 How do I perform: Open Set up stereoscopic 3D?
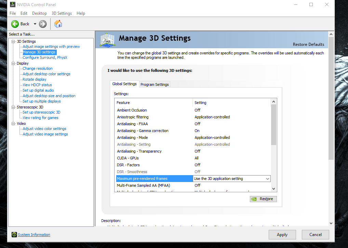41,112
